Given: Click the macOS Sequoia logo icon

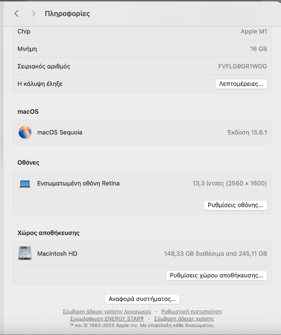Looking at the screenshot, I should 25,132.
